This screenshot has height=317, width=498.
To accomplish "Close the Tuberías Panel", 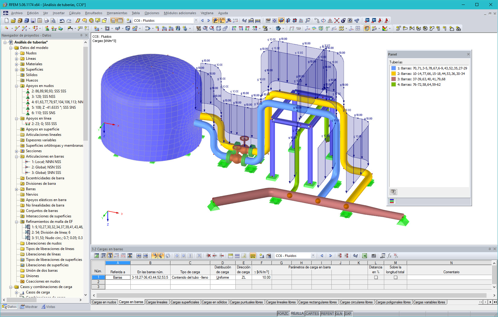I will [468, 54].
